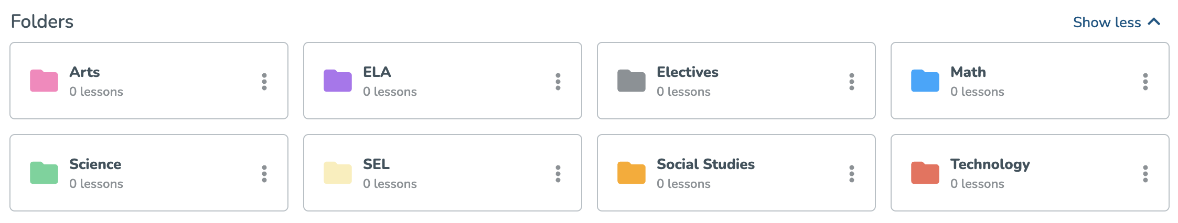
Task: Open the Technology folder title
Action: [990, 165]
